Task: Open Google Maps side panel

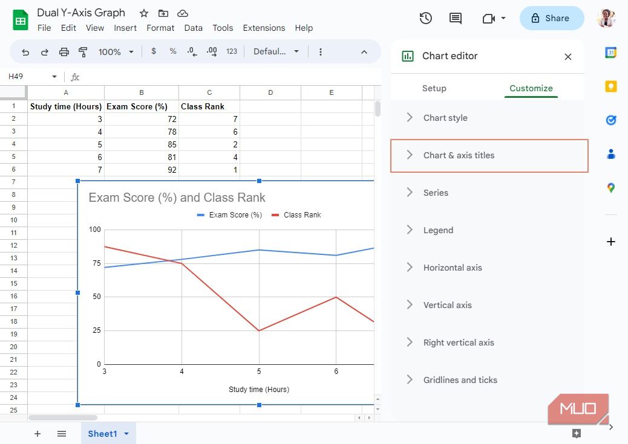Action: [611, 188]
